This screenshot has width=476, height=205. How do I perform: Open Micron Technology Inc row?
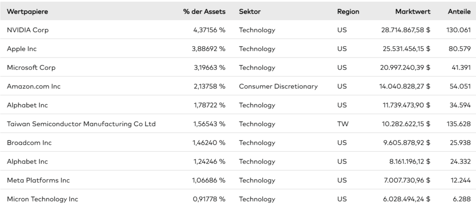tap(42, 199)
